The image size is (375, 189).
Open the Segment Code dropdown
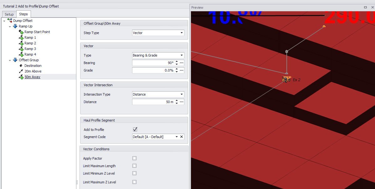(x=177, y=137)
